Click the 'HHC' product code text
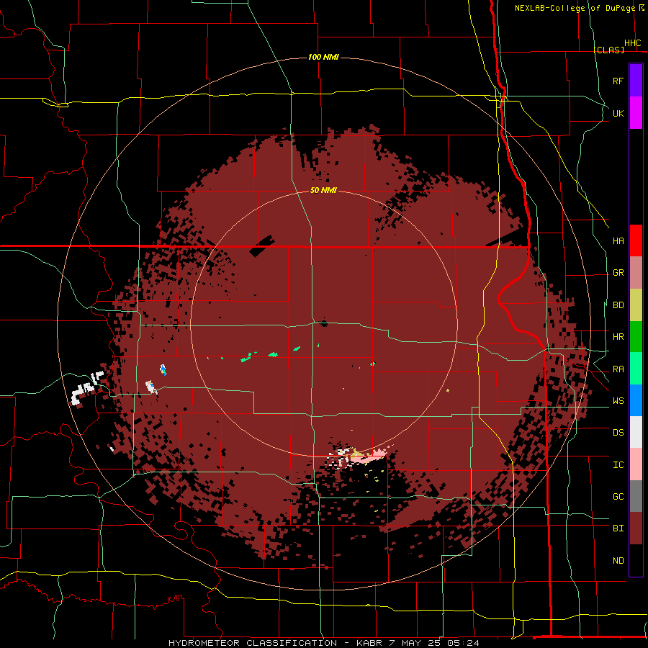The height and width of the screenshot is (648, 648). 632,43
